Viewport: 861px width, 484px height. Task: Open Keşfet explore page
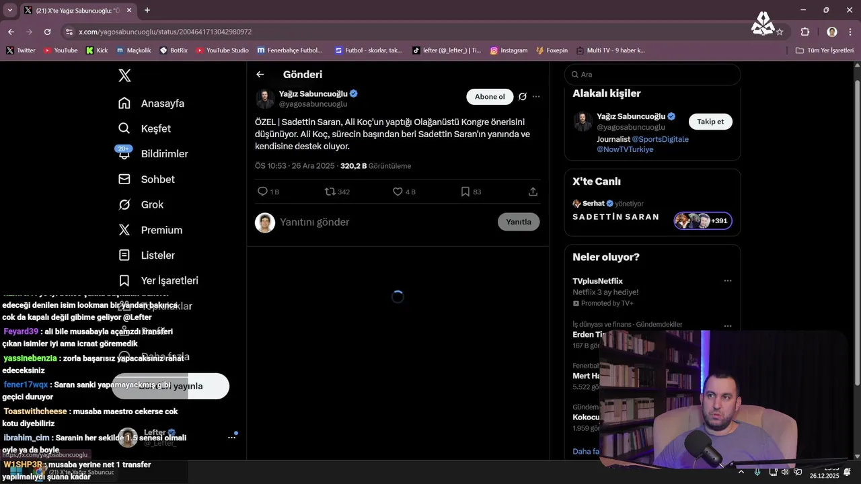point(145,128)
